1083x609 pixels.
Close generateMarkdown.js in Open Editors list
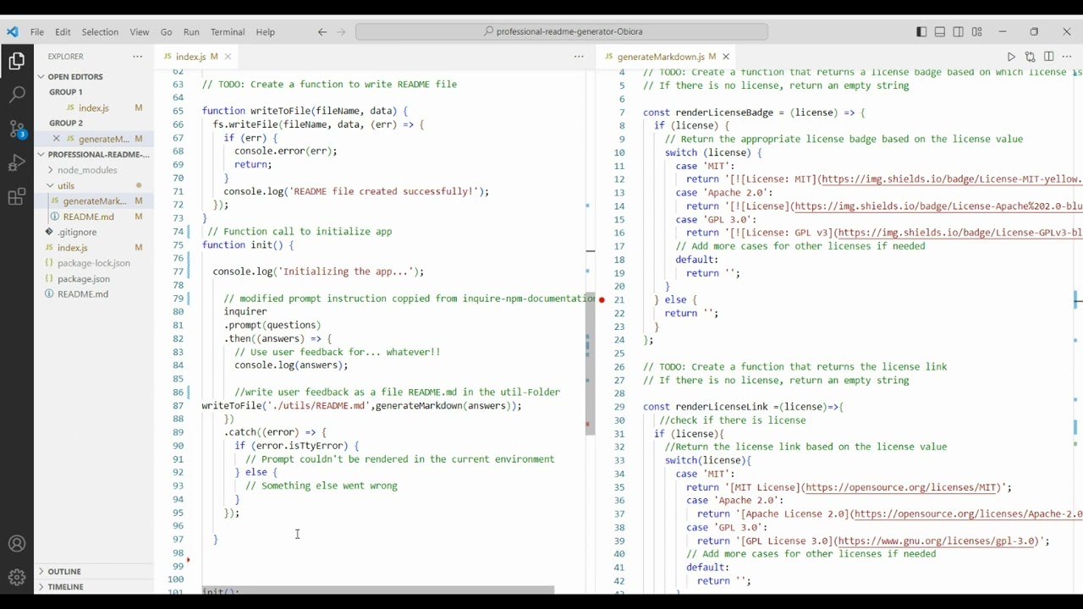(57, 139)
